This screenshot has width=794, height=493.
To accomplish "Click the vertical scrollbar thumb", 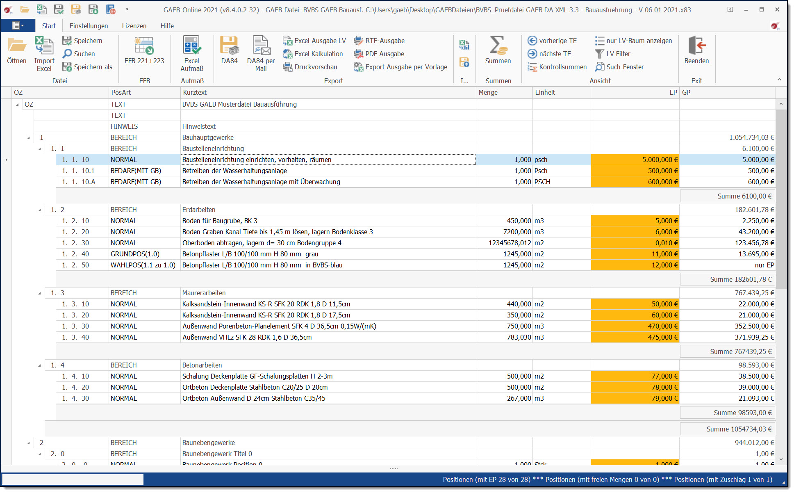I will 781,199.
